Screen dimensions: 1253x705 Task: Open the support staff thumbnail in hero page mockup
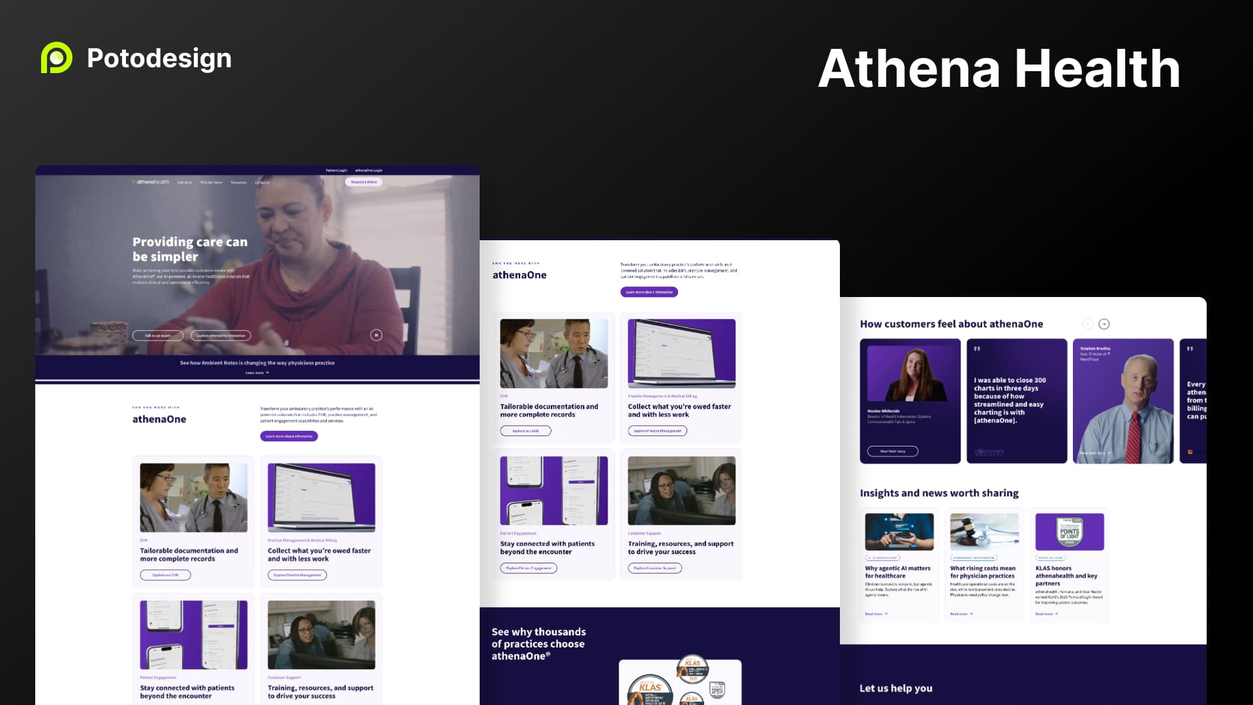tap(322, 634)
